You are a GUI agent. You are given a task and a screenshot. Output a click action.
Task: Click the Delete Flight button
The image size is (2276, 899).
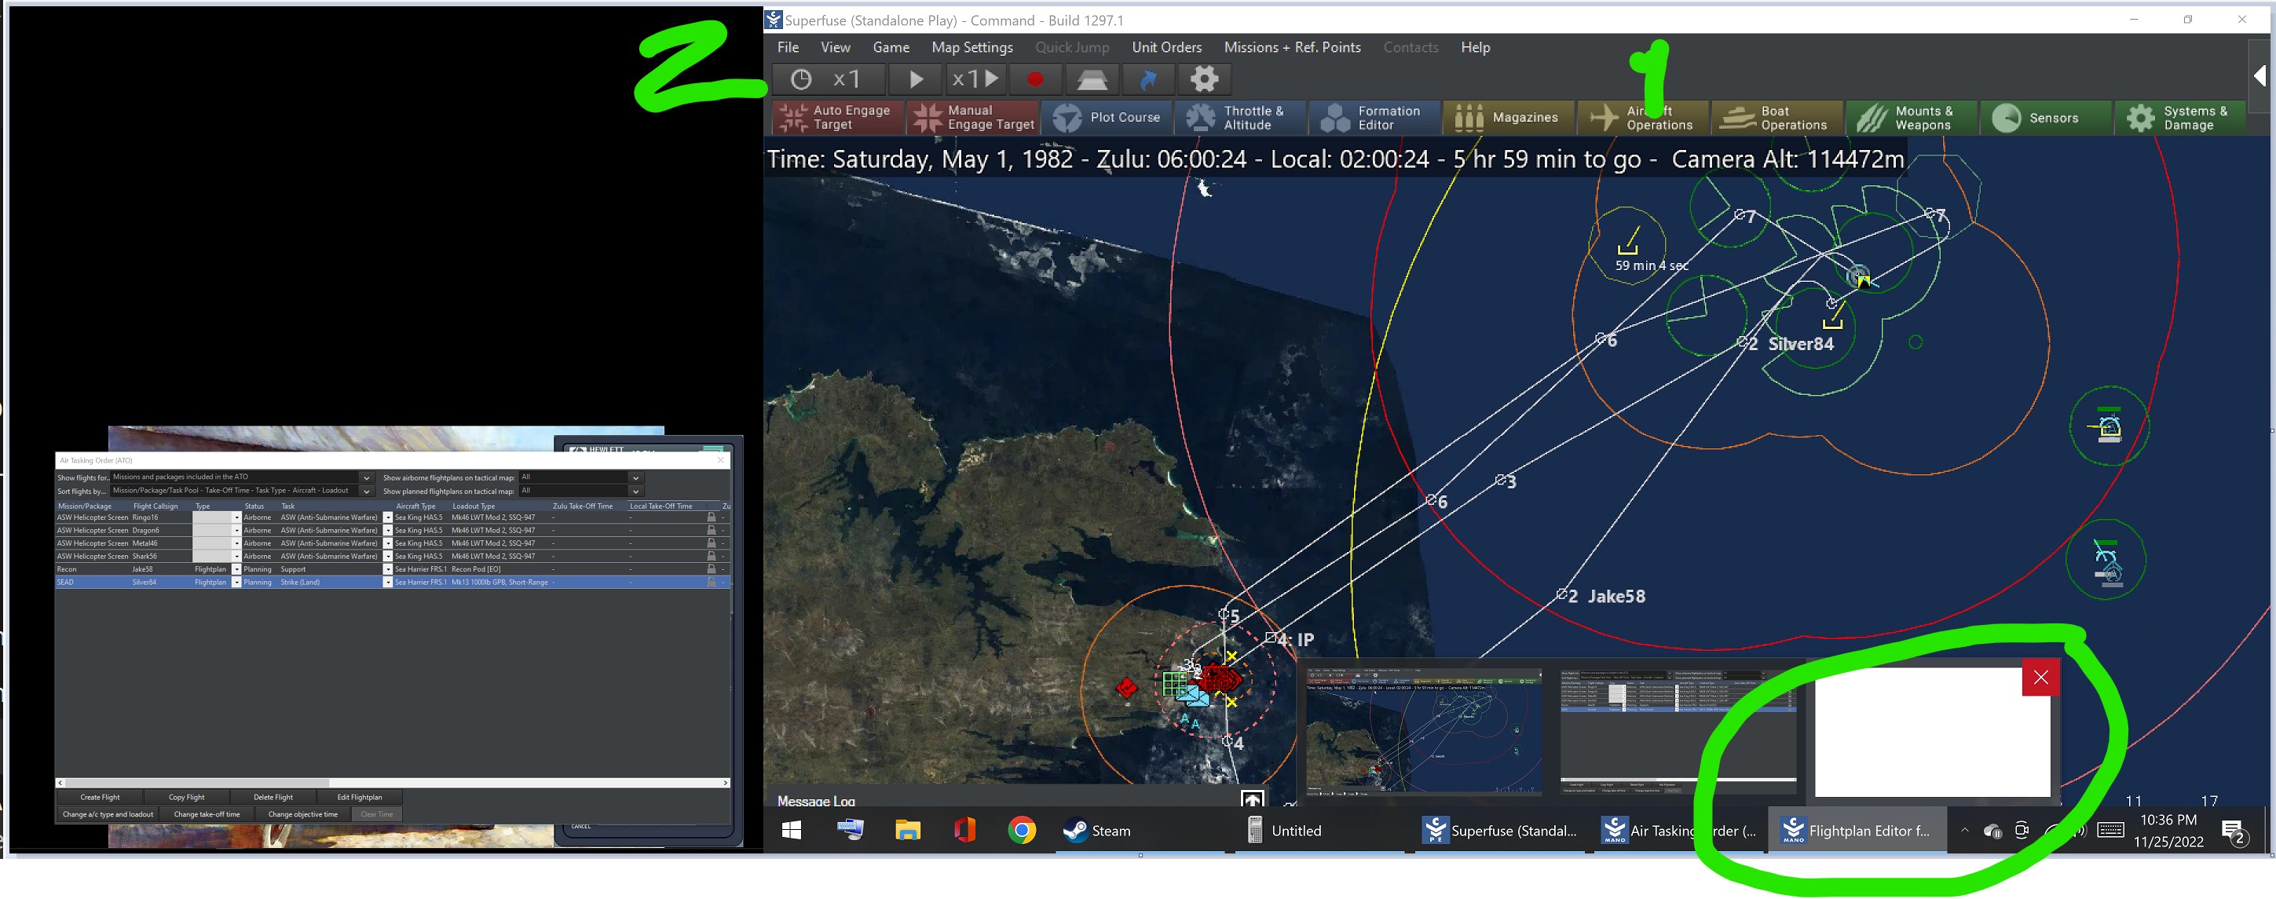click(273, 798)
